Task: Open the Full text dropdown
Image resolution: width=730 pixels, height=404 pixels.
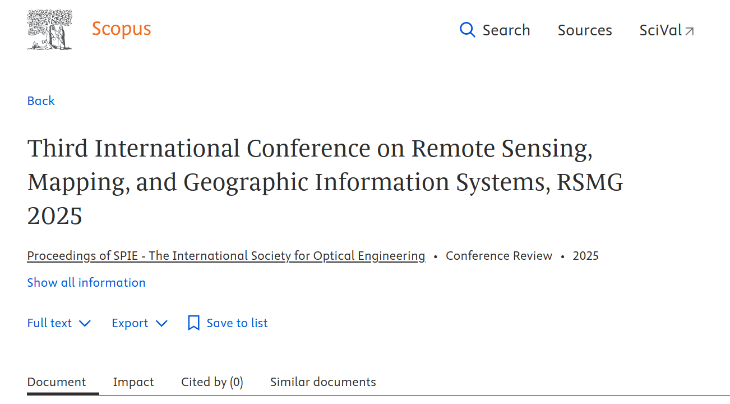Action: (50, 323)
